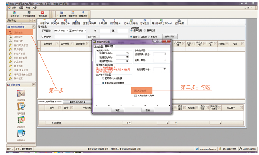Toggle the 本人修改本人订单 checkbox
This screenshot has height=155, width=259.
point(136,96)
